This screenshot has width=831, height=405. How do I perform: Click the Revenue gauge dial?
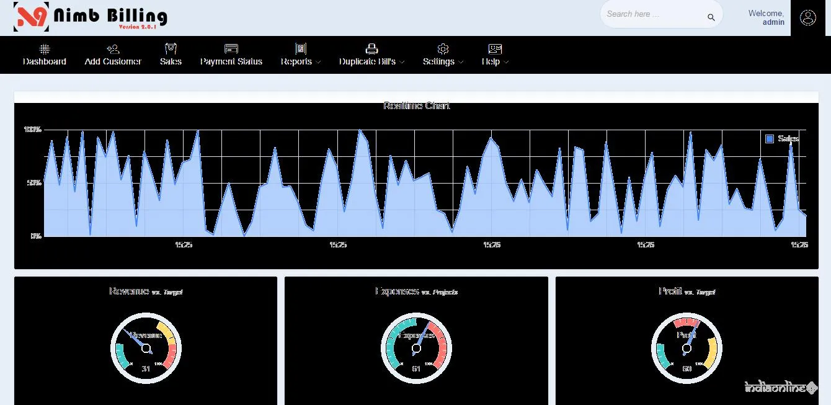[x=146, y=348]
